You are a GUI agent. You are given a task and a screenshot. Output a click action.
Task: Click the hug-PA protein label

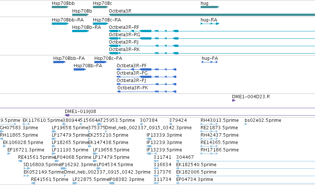coord(210,58)
